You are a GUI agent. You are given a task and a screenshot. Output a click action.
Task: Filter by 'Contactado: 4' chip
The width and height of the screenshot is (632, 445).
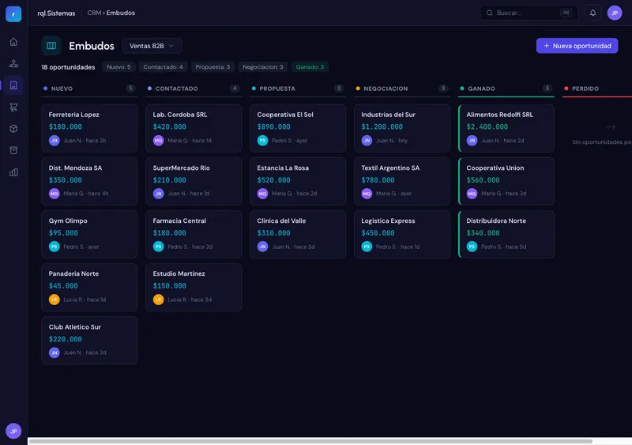pos(163,67)
